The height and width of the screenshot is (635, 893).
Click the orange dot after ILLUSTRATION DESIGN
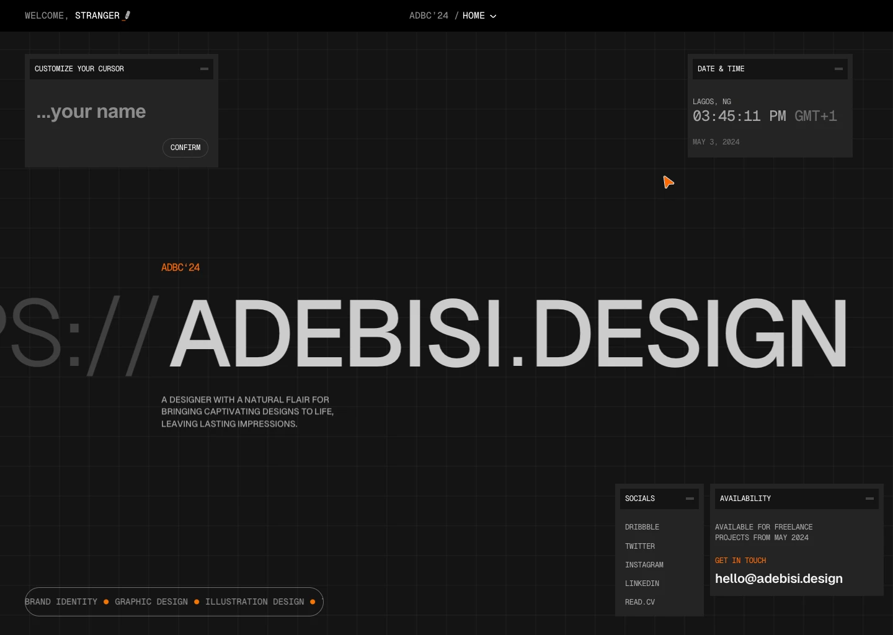pyautogui.click(x=313, y=602)
